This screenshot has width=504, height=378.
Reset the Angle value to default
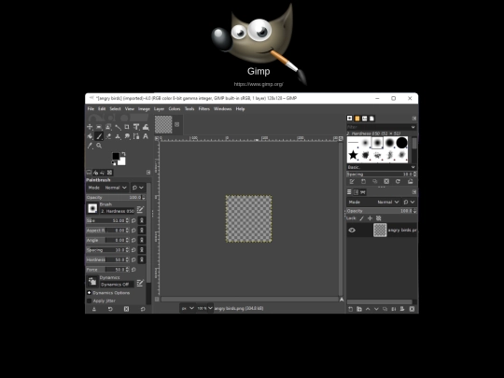coord(133,240)
